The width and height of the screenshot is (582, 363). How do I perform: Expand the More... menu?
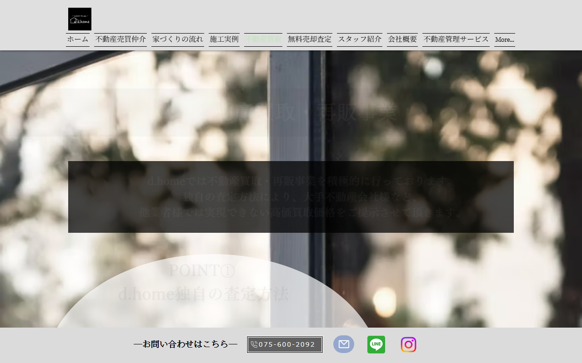505,39
